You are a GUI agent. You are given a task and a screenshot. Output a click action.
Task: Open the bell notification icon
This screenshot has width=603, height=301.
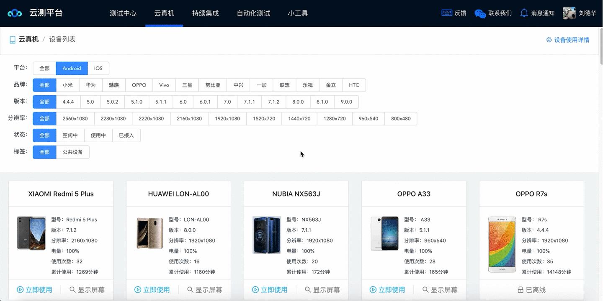coord(524,13)
